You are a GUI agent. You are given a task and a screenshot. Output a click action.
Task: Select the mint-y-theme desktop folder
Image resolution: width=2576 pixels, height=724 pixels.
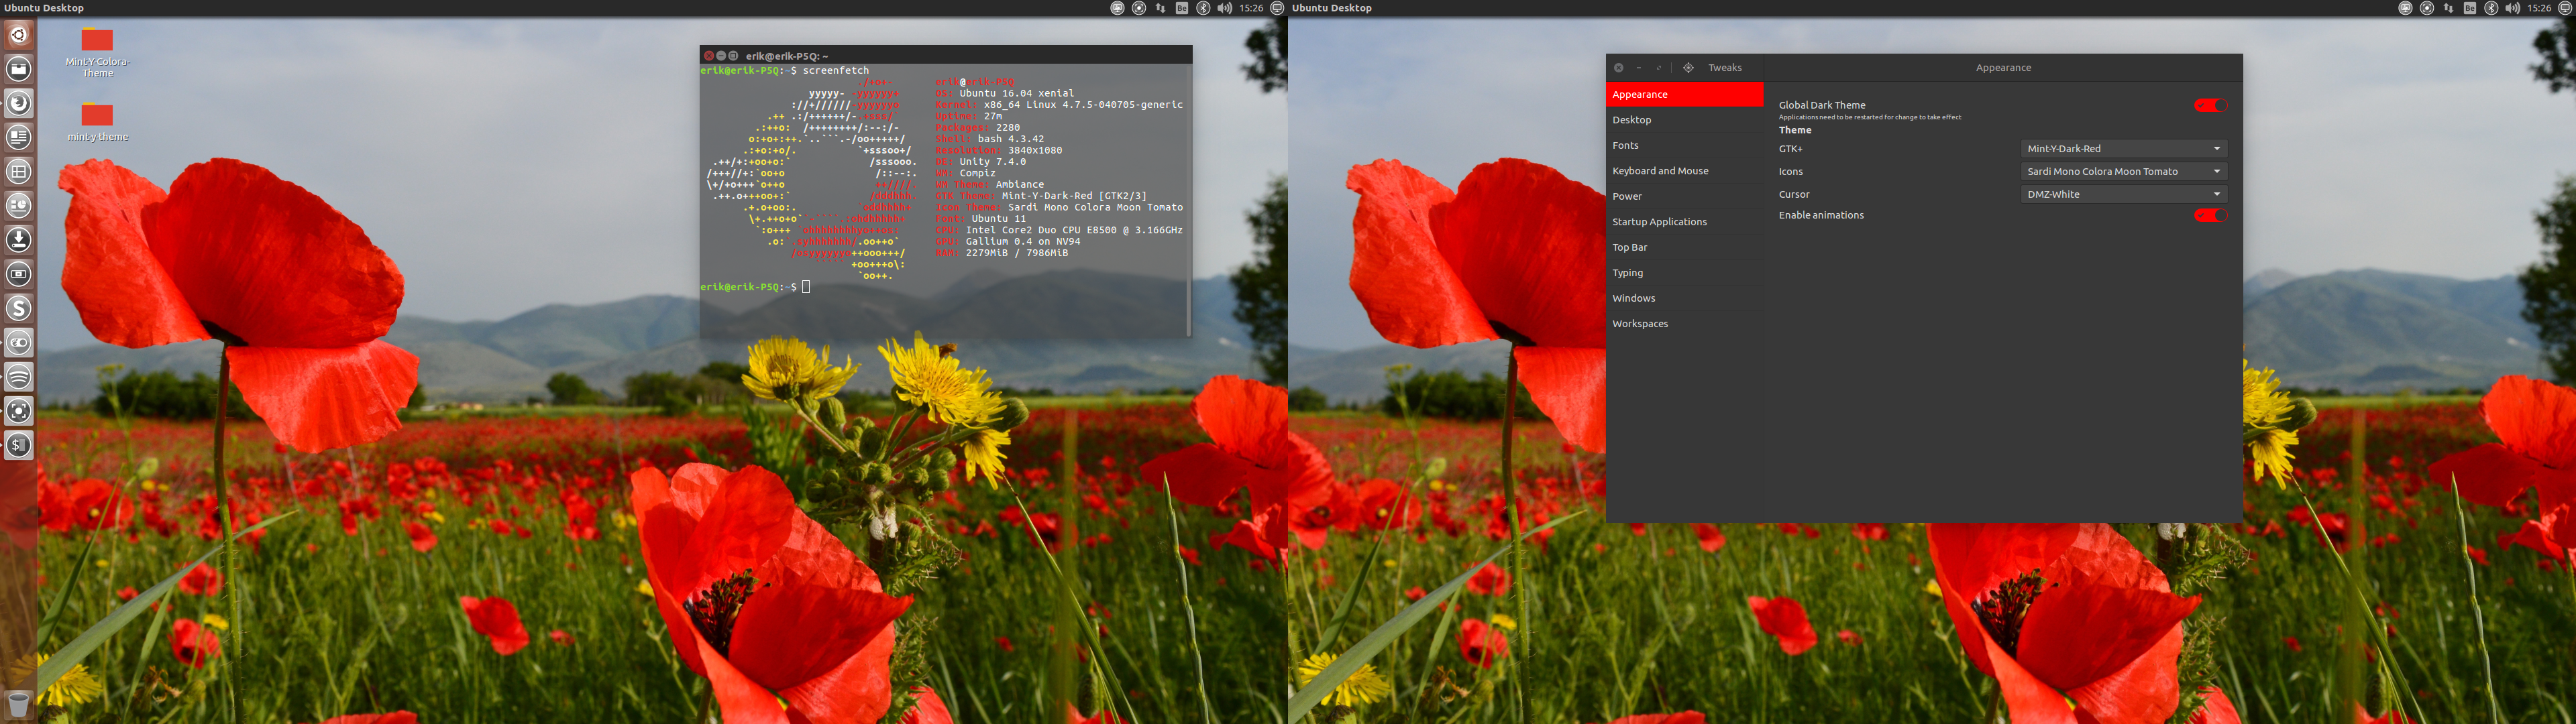click(x=97, y=121)
